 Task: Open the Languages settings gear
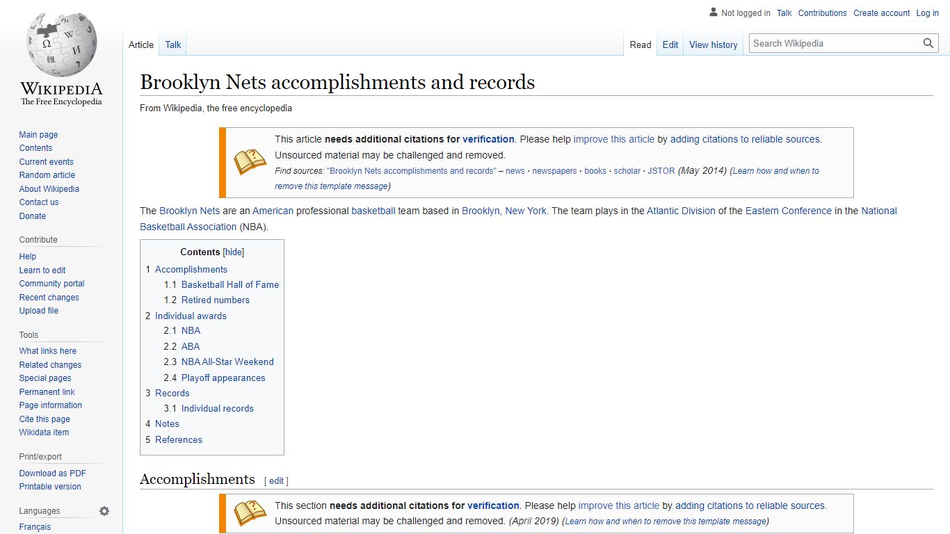click(104, 511)
